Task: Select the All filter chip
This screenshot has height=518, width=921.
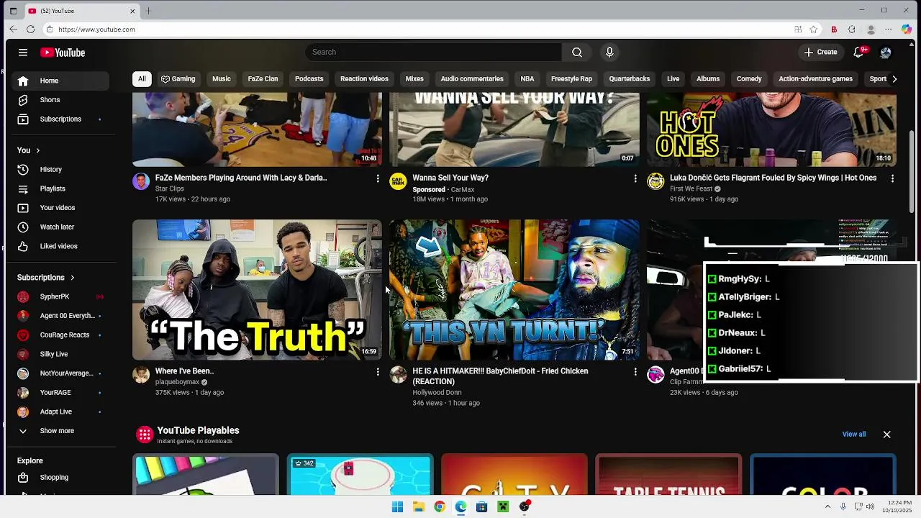Action: (x=142, y=79)
